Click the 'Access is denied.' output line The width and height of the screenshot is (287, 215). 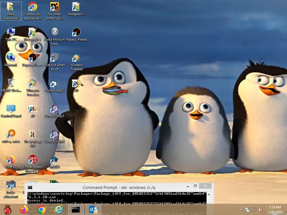pos(46,200)
